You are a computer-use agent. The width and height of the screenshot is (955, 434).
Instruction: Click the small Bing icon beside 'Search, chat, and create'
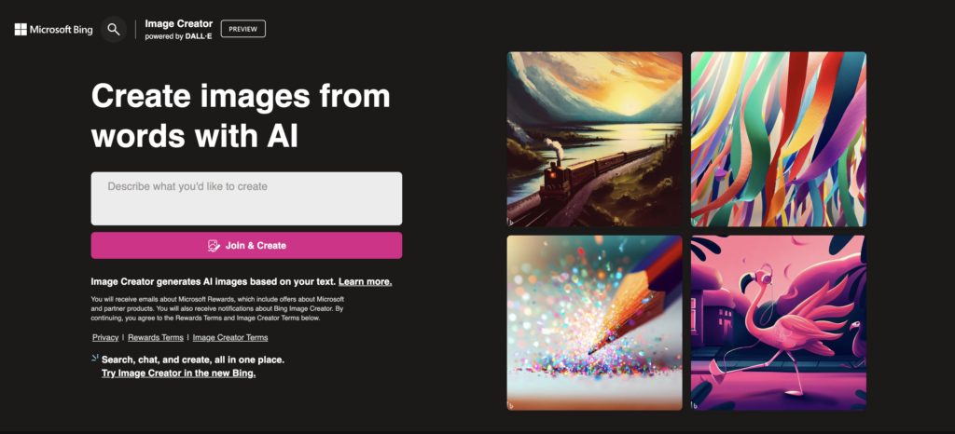94,358
